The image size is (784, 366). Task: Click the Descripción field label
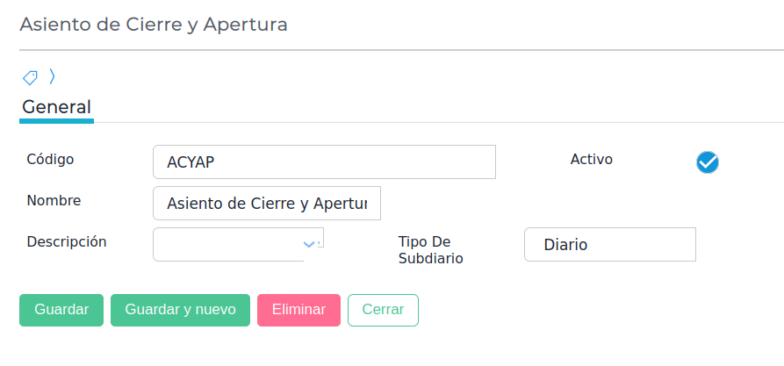click(x=67, y=241)
